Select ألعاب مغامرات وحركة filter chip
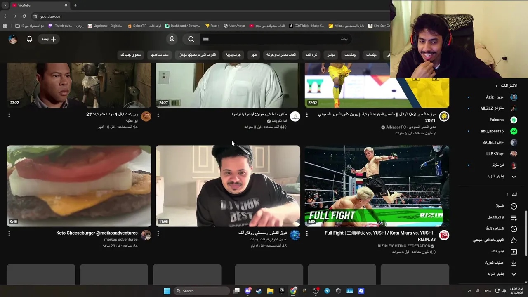 [281, 55]
